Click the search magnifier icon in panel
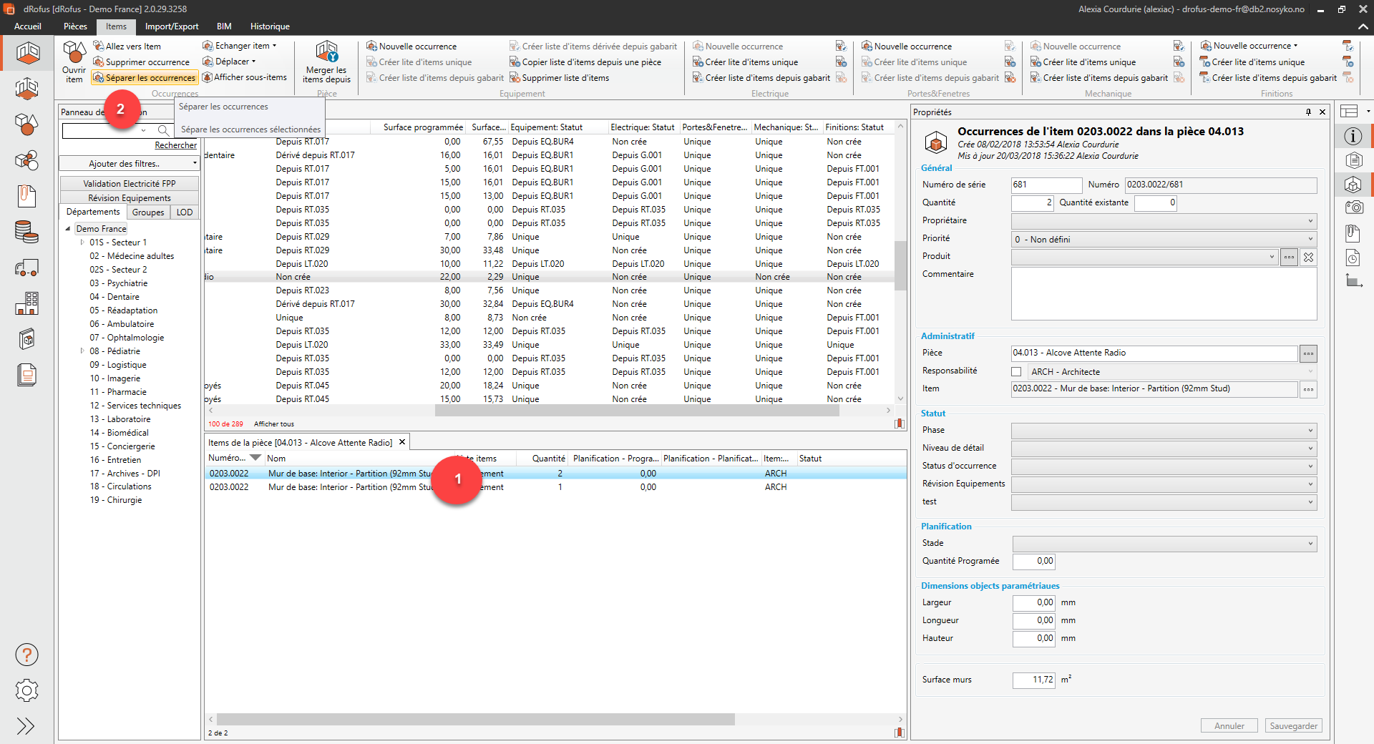This screenshot has height=744, width=1374. (163, 130)
